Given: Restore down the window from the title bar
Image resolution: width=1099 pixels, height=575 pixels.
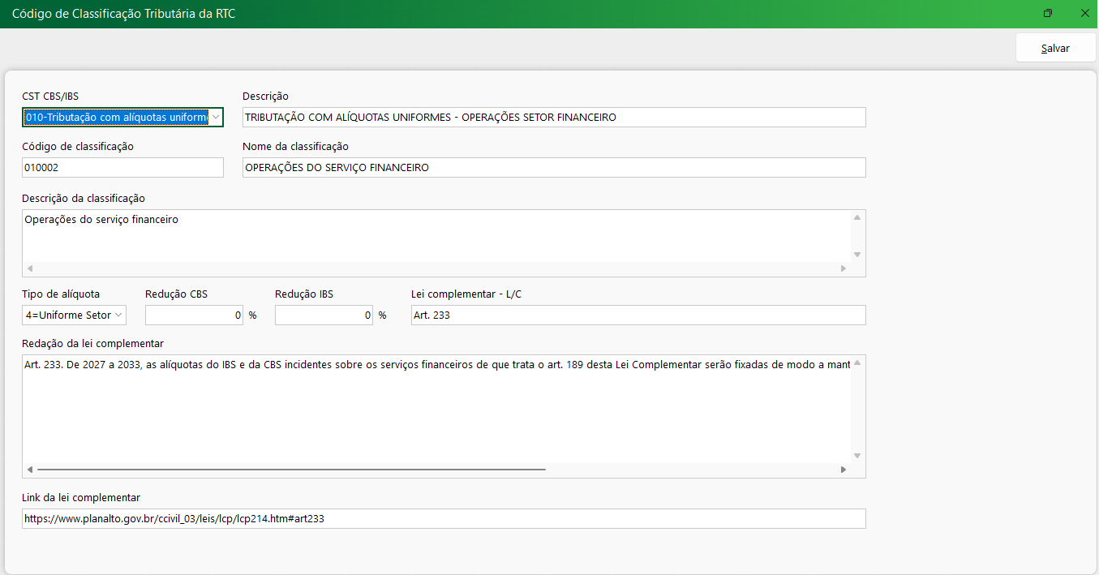Looking at the screenshot, I should pos(1048,14).
